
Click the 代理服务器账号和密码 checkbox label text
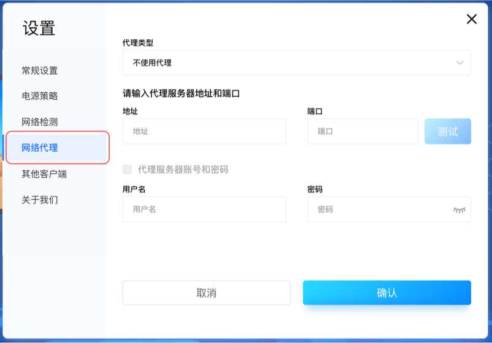tap(183, 170)
